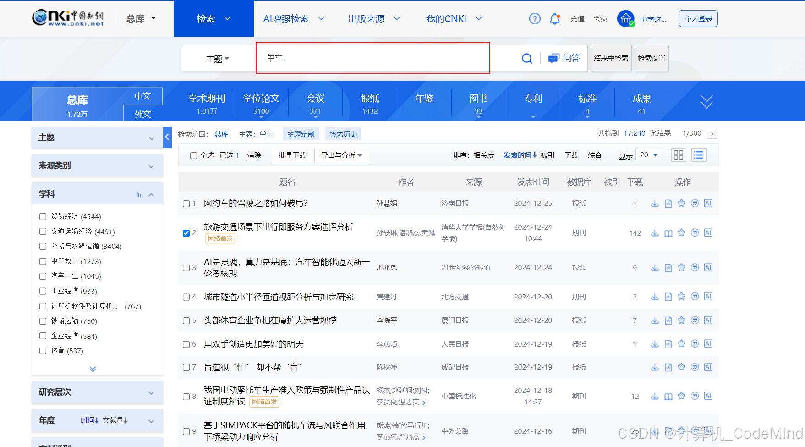Show more disciplines double chevron

coord(93,369)
